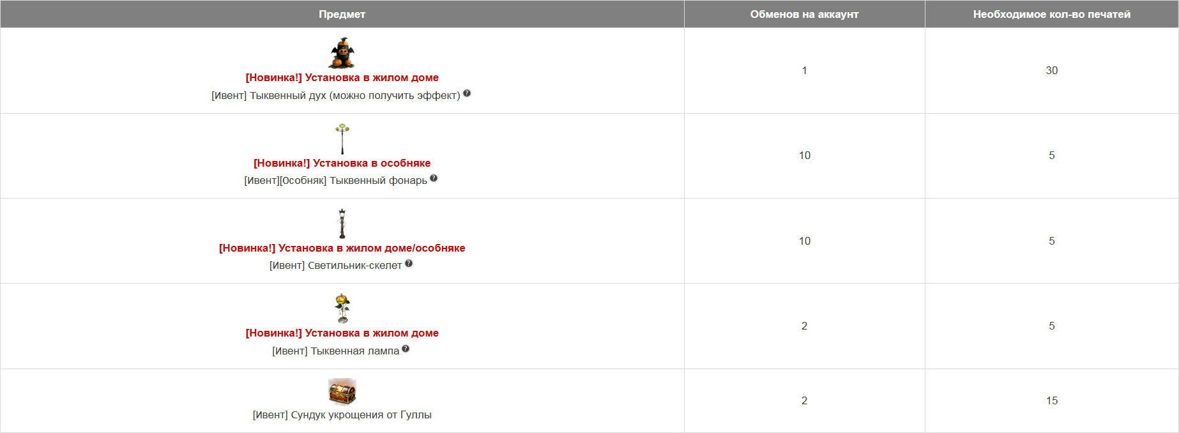Click the Gulla taming chest image
This screenshot has width=1179, height=433.
tap(342, 391)
